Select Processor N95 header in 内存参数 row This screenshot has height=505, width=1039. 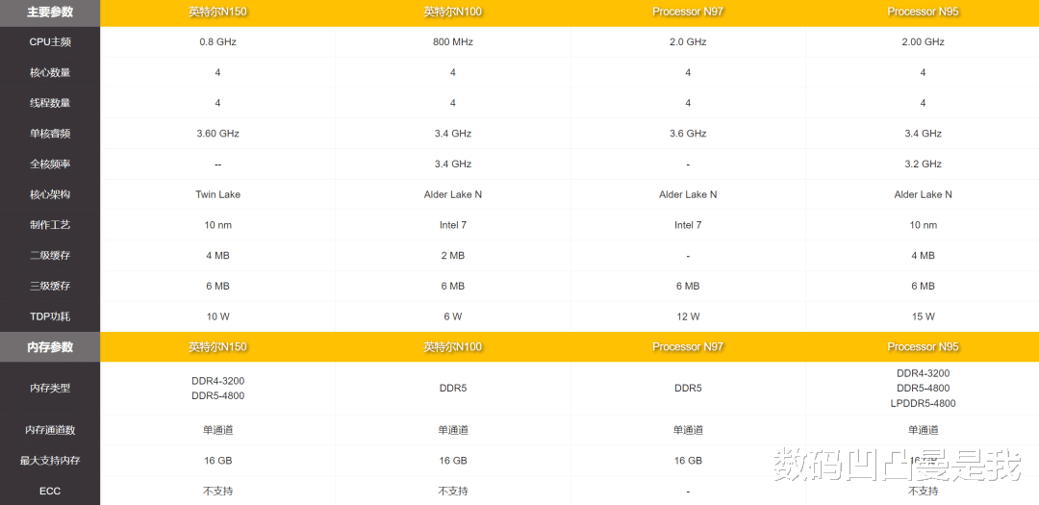923,346
